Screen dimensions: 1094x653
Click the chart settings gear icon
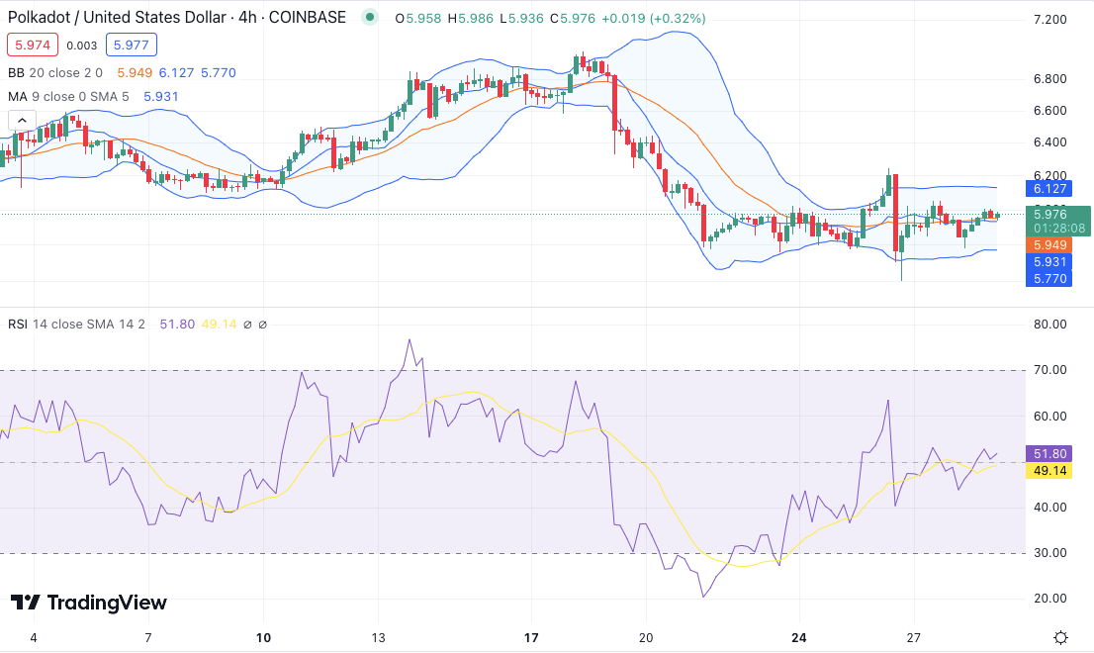(1060, 637)
